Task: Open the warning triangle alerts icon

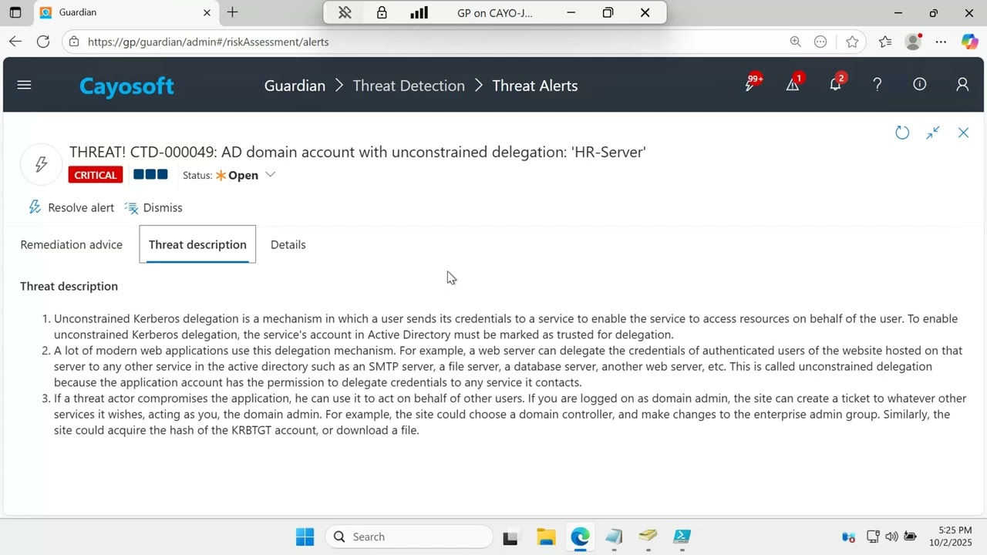Action: 793,83
